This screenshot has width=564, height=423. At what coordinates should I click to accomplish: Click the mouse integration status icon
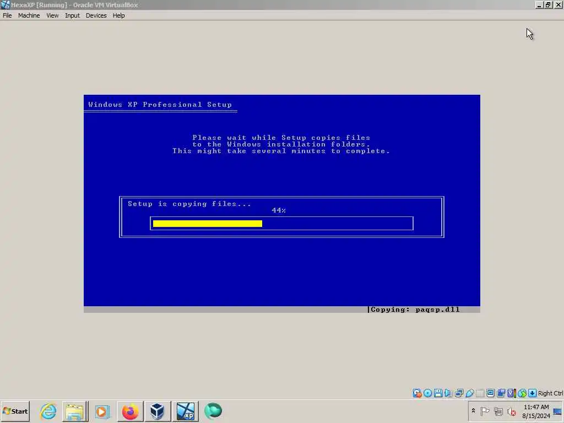click(522, 393)
